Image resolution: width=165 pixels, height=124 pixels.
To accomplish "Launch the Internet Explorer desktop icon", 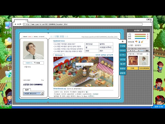I will pyautogui.click(x=9, y=61).
